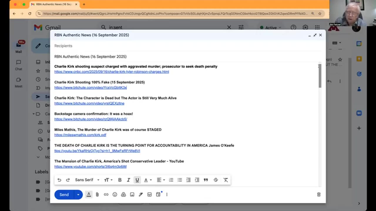This screenshot has width=376, height=211.
Task: Toggle bold formatting
Action: point(120,180)
